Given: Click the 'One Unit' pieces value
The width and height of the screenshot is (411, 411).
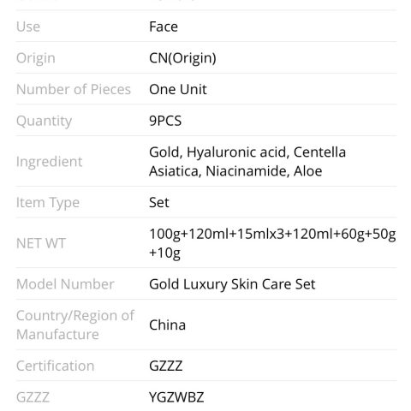Looking at the screenshot, I should (x=177, y=90).
